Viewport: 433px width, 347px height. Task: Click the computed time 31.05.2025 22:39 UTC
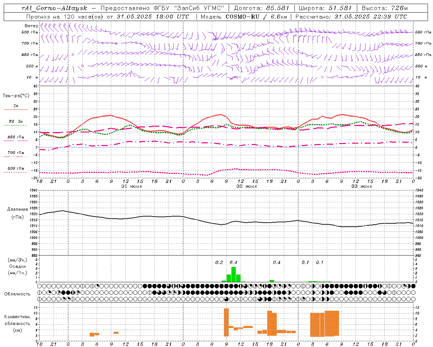[x=371, y=17]
